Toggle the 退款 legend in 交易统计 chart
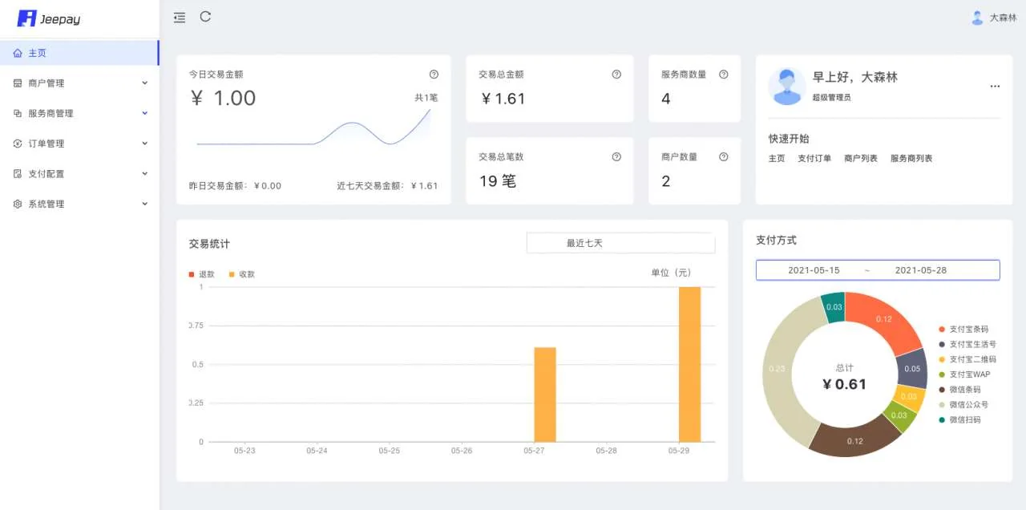 [x=199, y=273]
